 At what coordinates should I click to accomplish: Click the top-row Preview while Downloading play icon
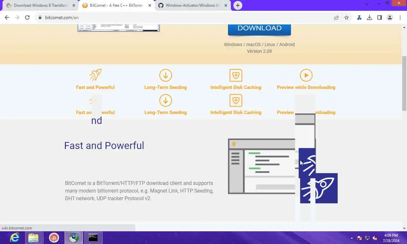tap(306, 75)
